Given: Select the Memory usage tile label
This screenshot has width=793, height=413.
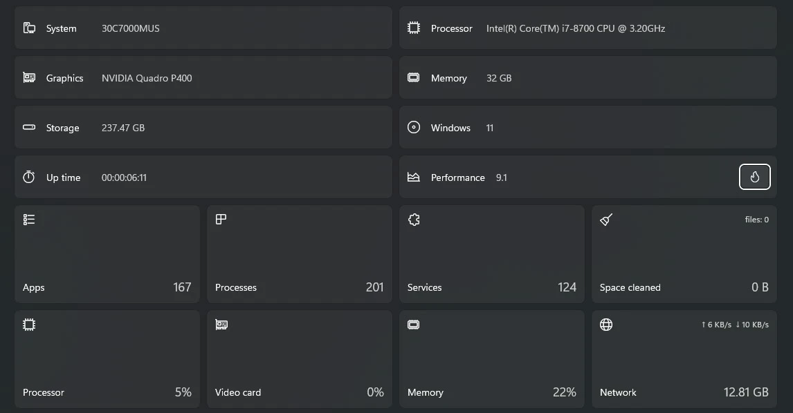Looking at the screenshot, I should (426, 392).
